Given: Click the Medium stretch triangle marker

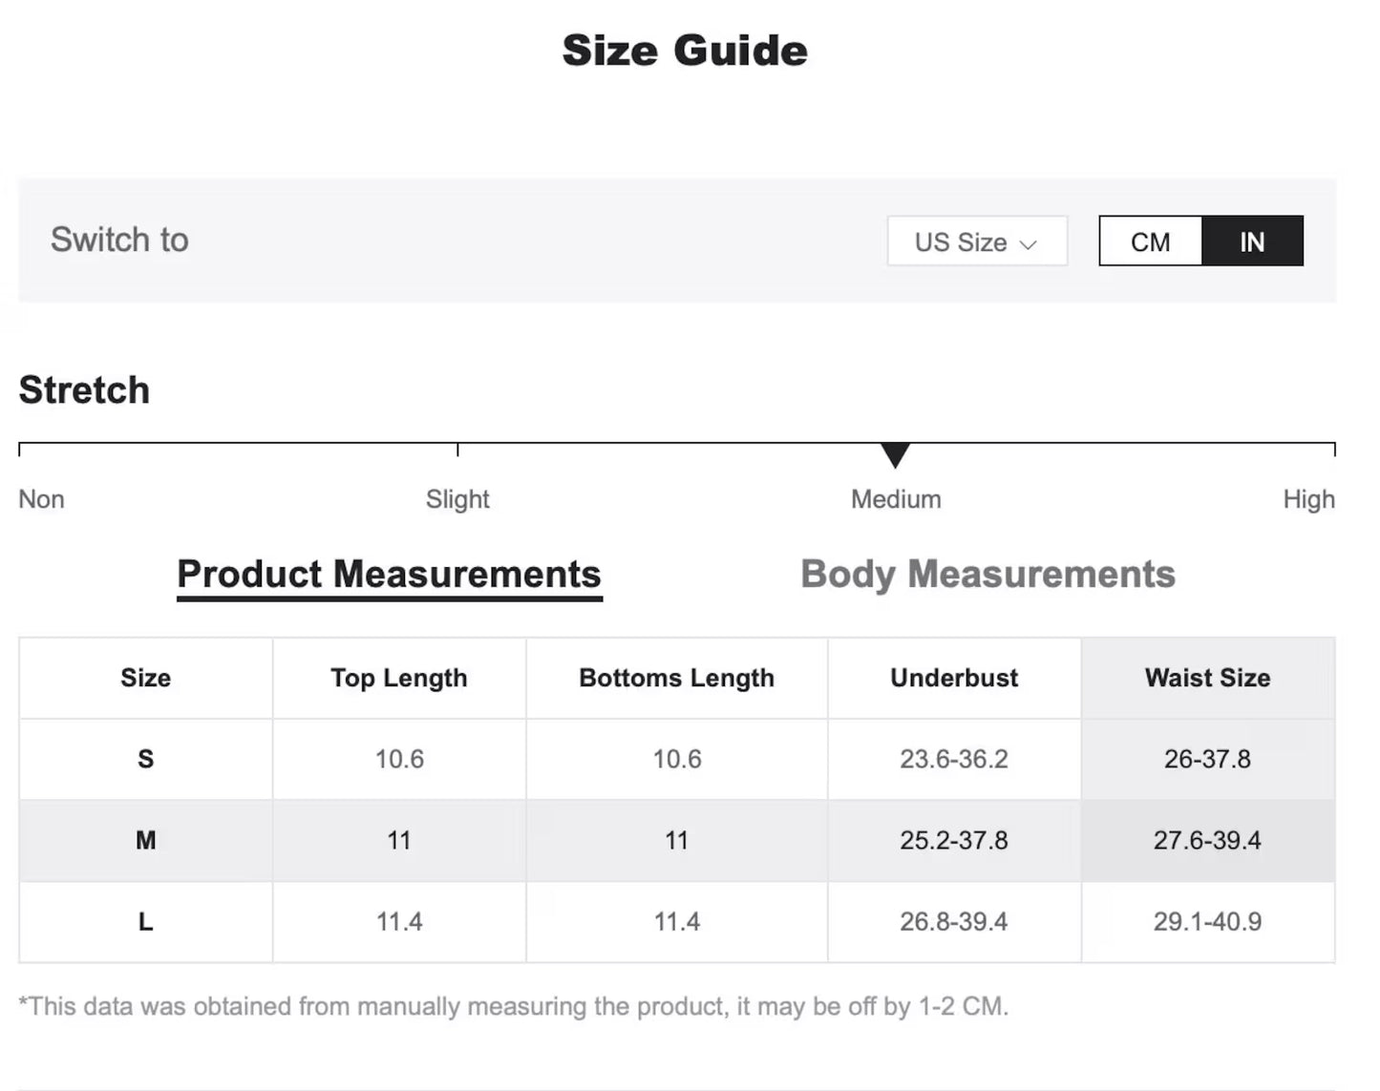Looking at the screenshot, I should pos(895,454).
